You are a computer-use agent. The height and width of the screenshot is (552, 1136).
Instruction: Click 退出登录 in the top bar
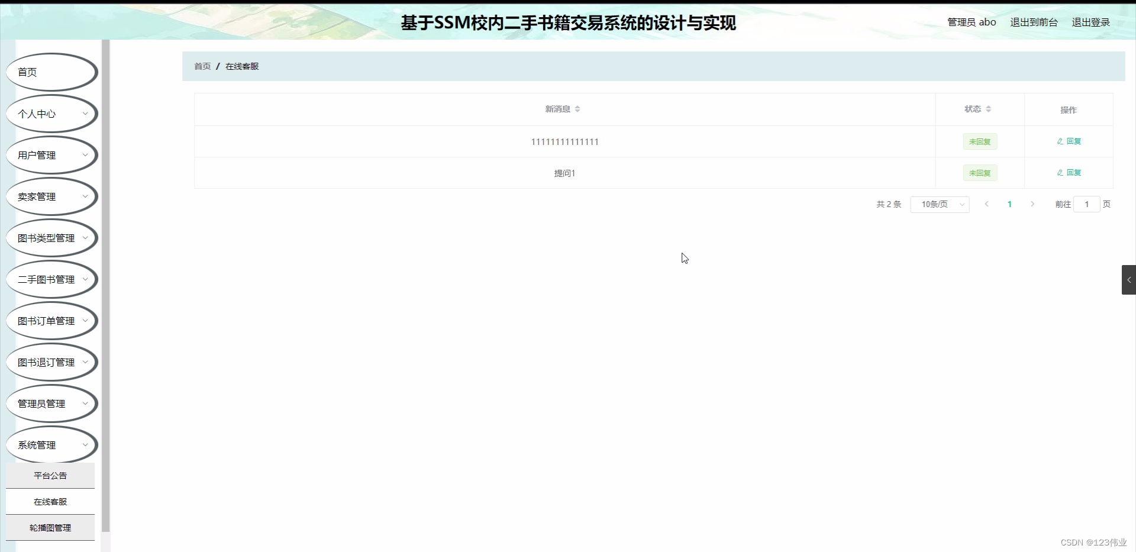[1091, 22]
